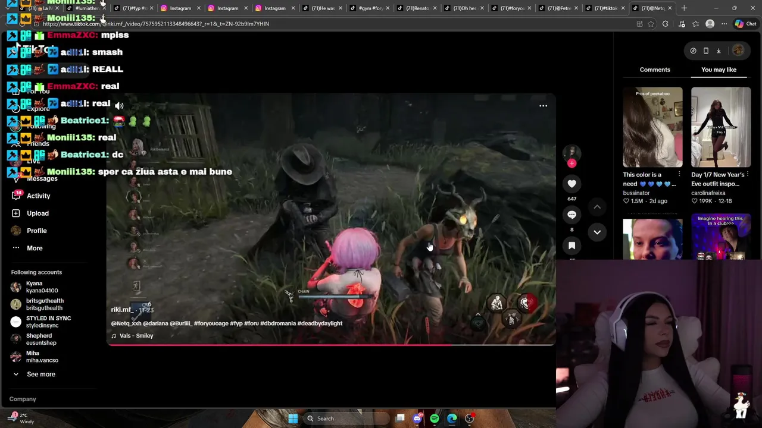The image size is (762, 428).
Task: Open the Copilot Chat button
Action: click(745, 24)
